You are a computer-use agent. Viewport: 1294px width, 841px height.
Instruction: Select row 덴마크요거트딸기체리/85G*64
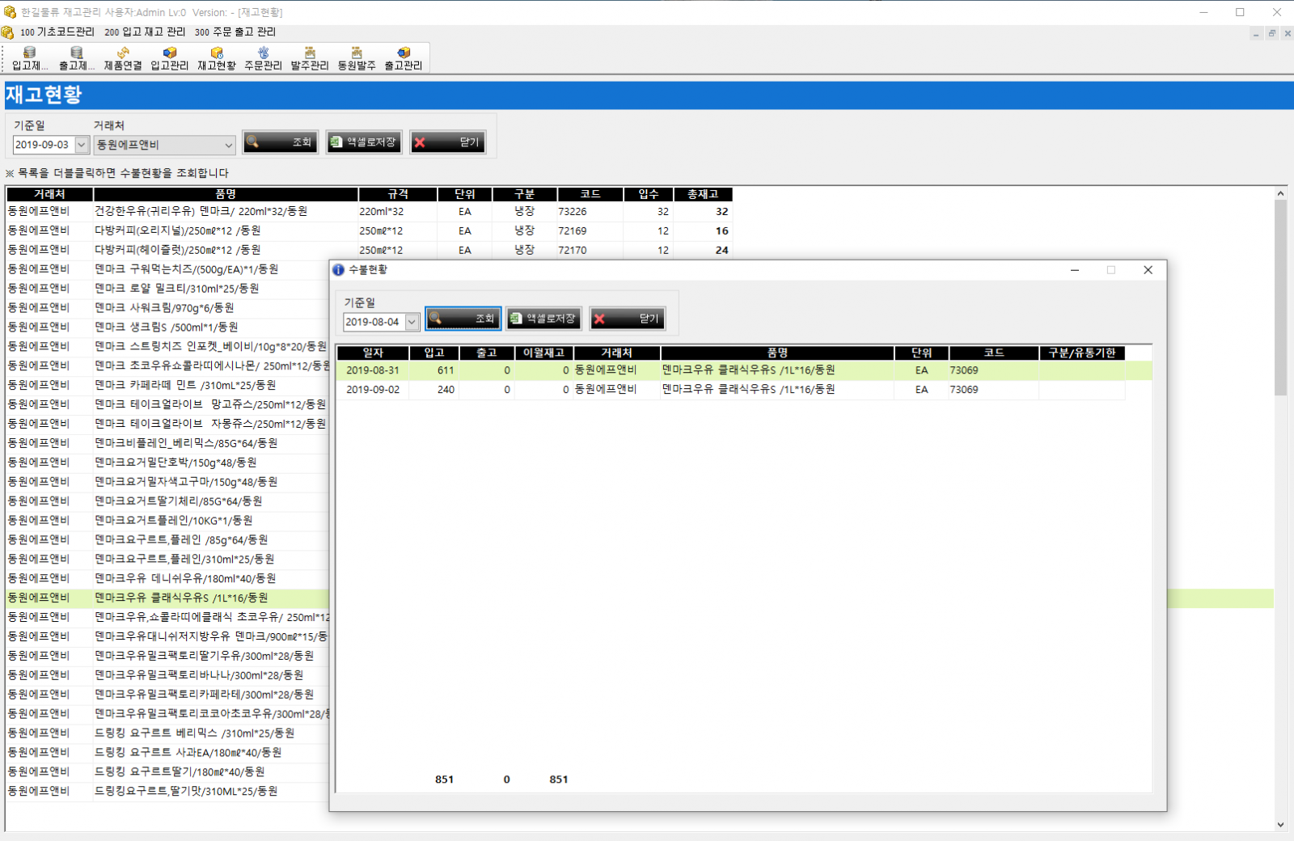coord(167,501)
